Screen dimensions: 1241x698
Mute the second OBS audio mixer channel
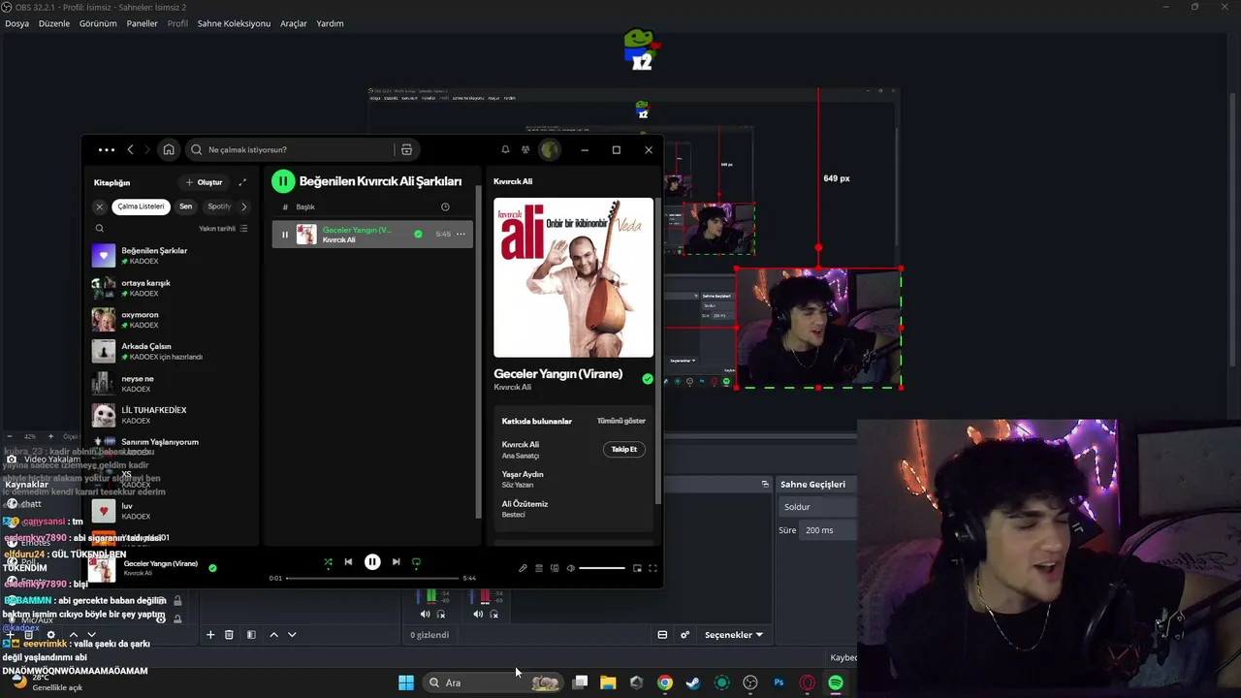click(x=478, y=614)
